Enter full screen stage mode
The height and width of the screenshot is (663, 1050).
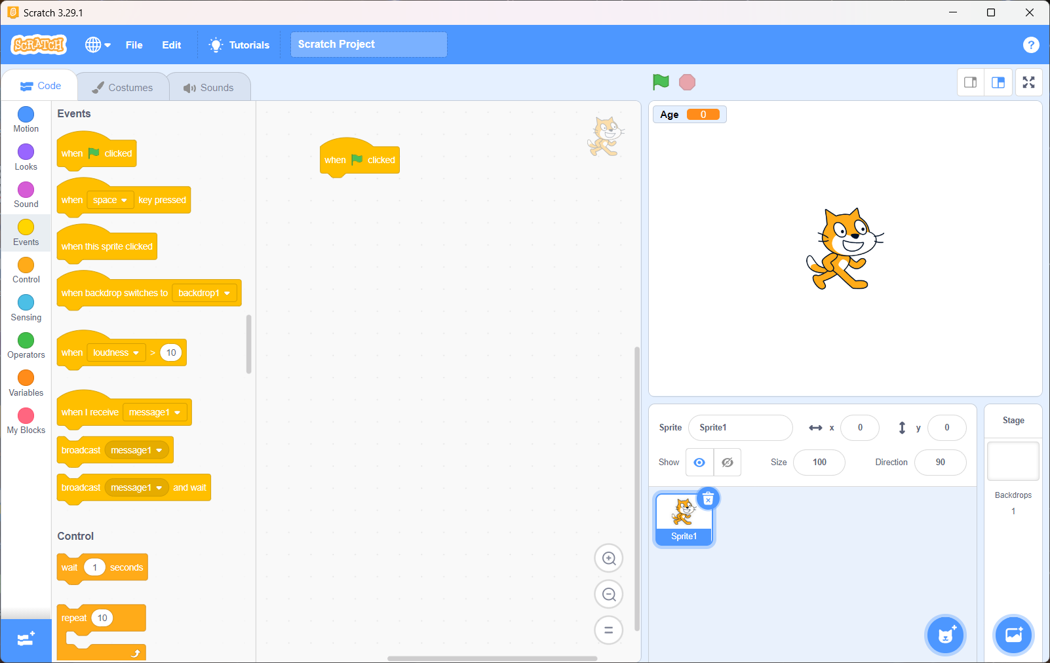[1028, 83]
